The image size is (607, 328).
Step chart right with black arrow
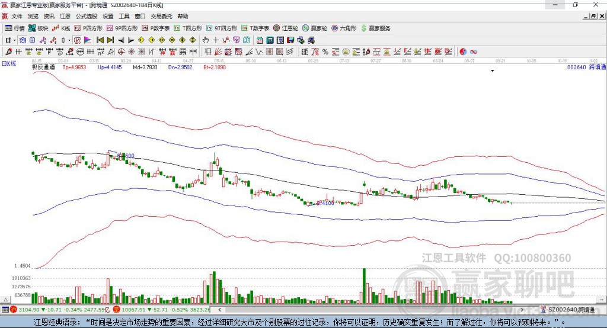pos(131,40)
